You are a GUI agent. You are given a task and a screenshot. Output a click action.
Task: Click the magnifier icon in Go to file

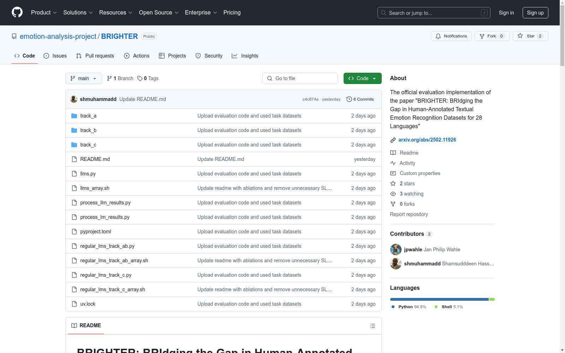[x=270, y=78]
